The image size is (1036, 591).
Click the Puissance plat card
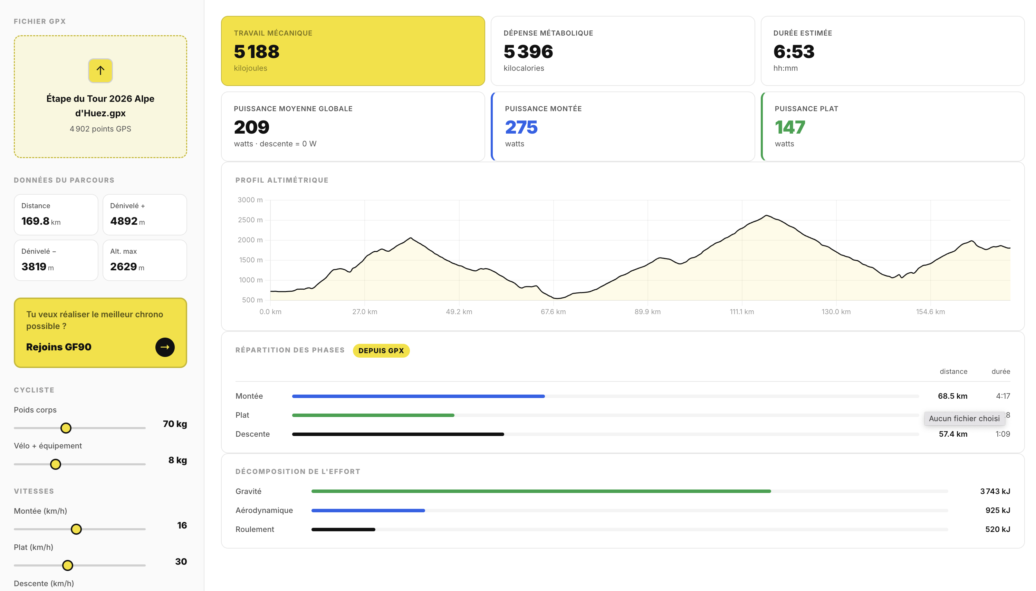pyautogui.click(x=892, y=126)
